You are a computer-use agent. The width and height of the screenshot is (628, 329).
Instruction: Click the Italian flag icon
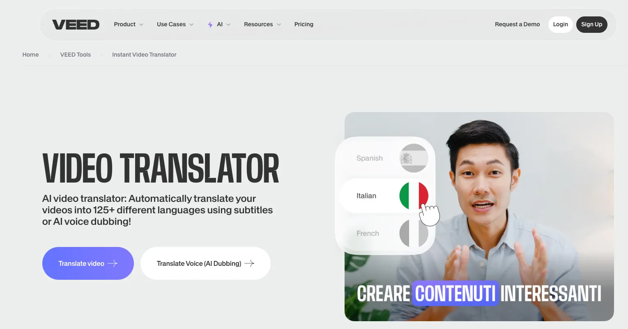point(414,196)
